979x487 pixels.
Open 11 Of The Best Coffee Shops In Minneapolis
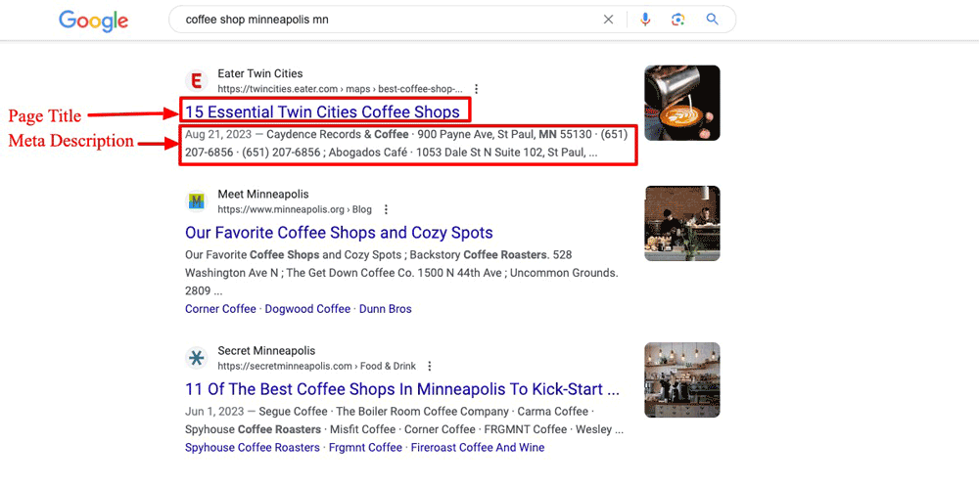(x=402, y=389)
